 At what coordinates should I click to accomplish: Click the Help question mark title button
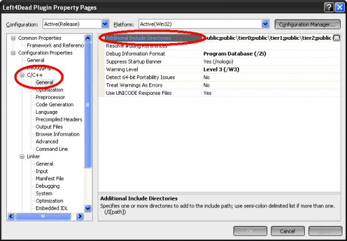pos(329,8)
